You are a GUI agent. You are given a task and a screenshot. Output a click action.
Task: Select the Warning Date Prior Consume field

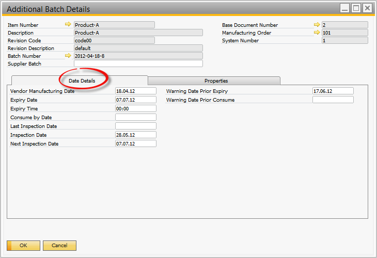(x=333, y=100)
